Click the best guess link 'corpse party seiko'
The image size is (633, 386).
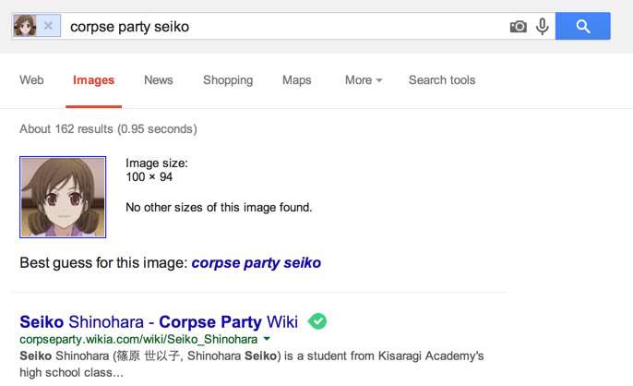click(x=257, y=263)
